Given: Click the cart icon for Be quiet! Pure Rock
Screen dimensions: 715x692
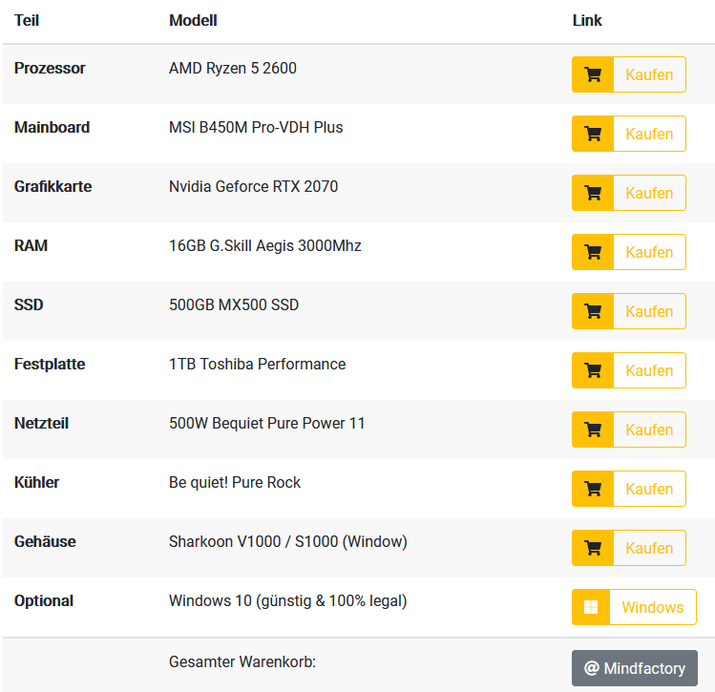Looking at the screenshot, I should pos(593,489).
